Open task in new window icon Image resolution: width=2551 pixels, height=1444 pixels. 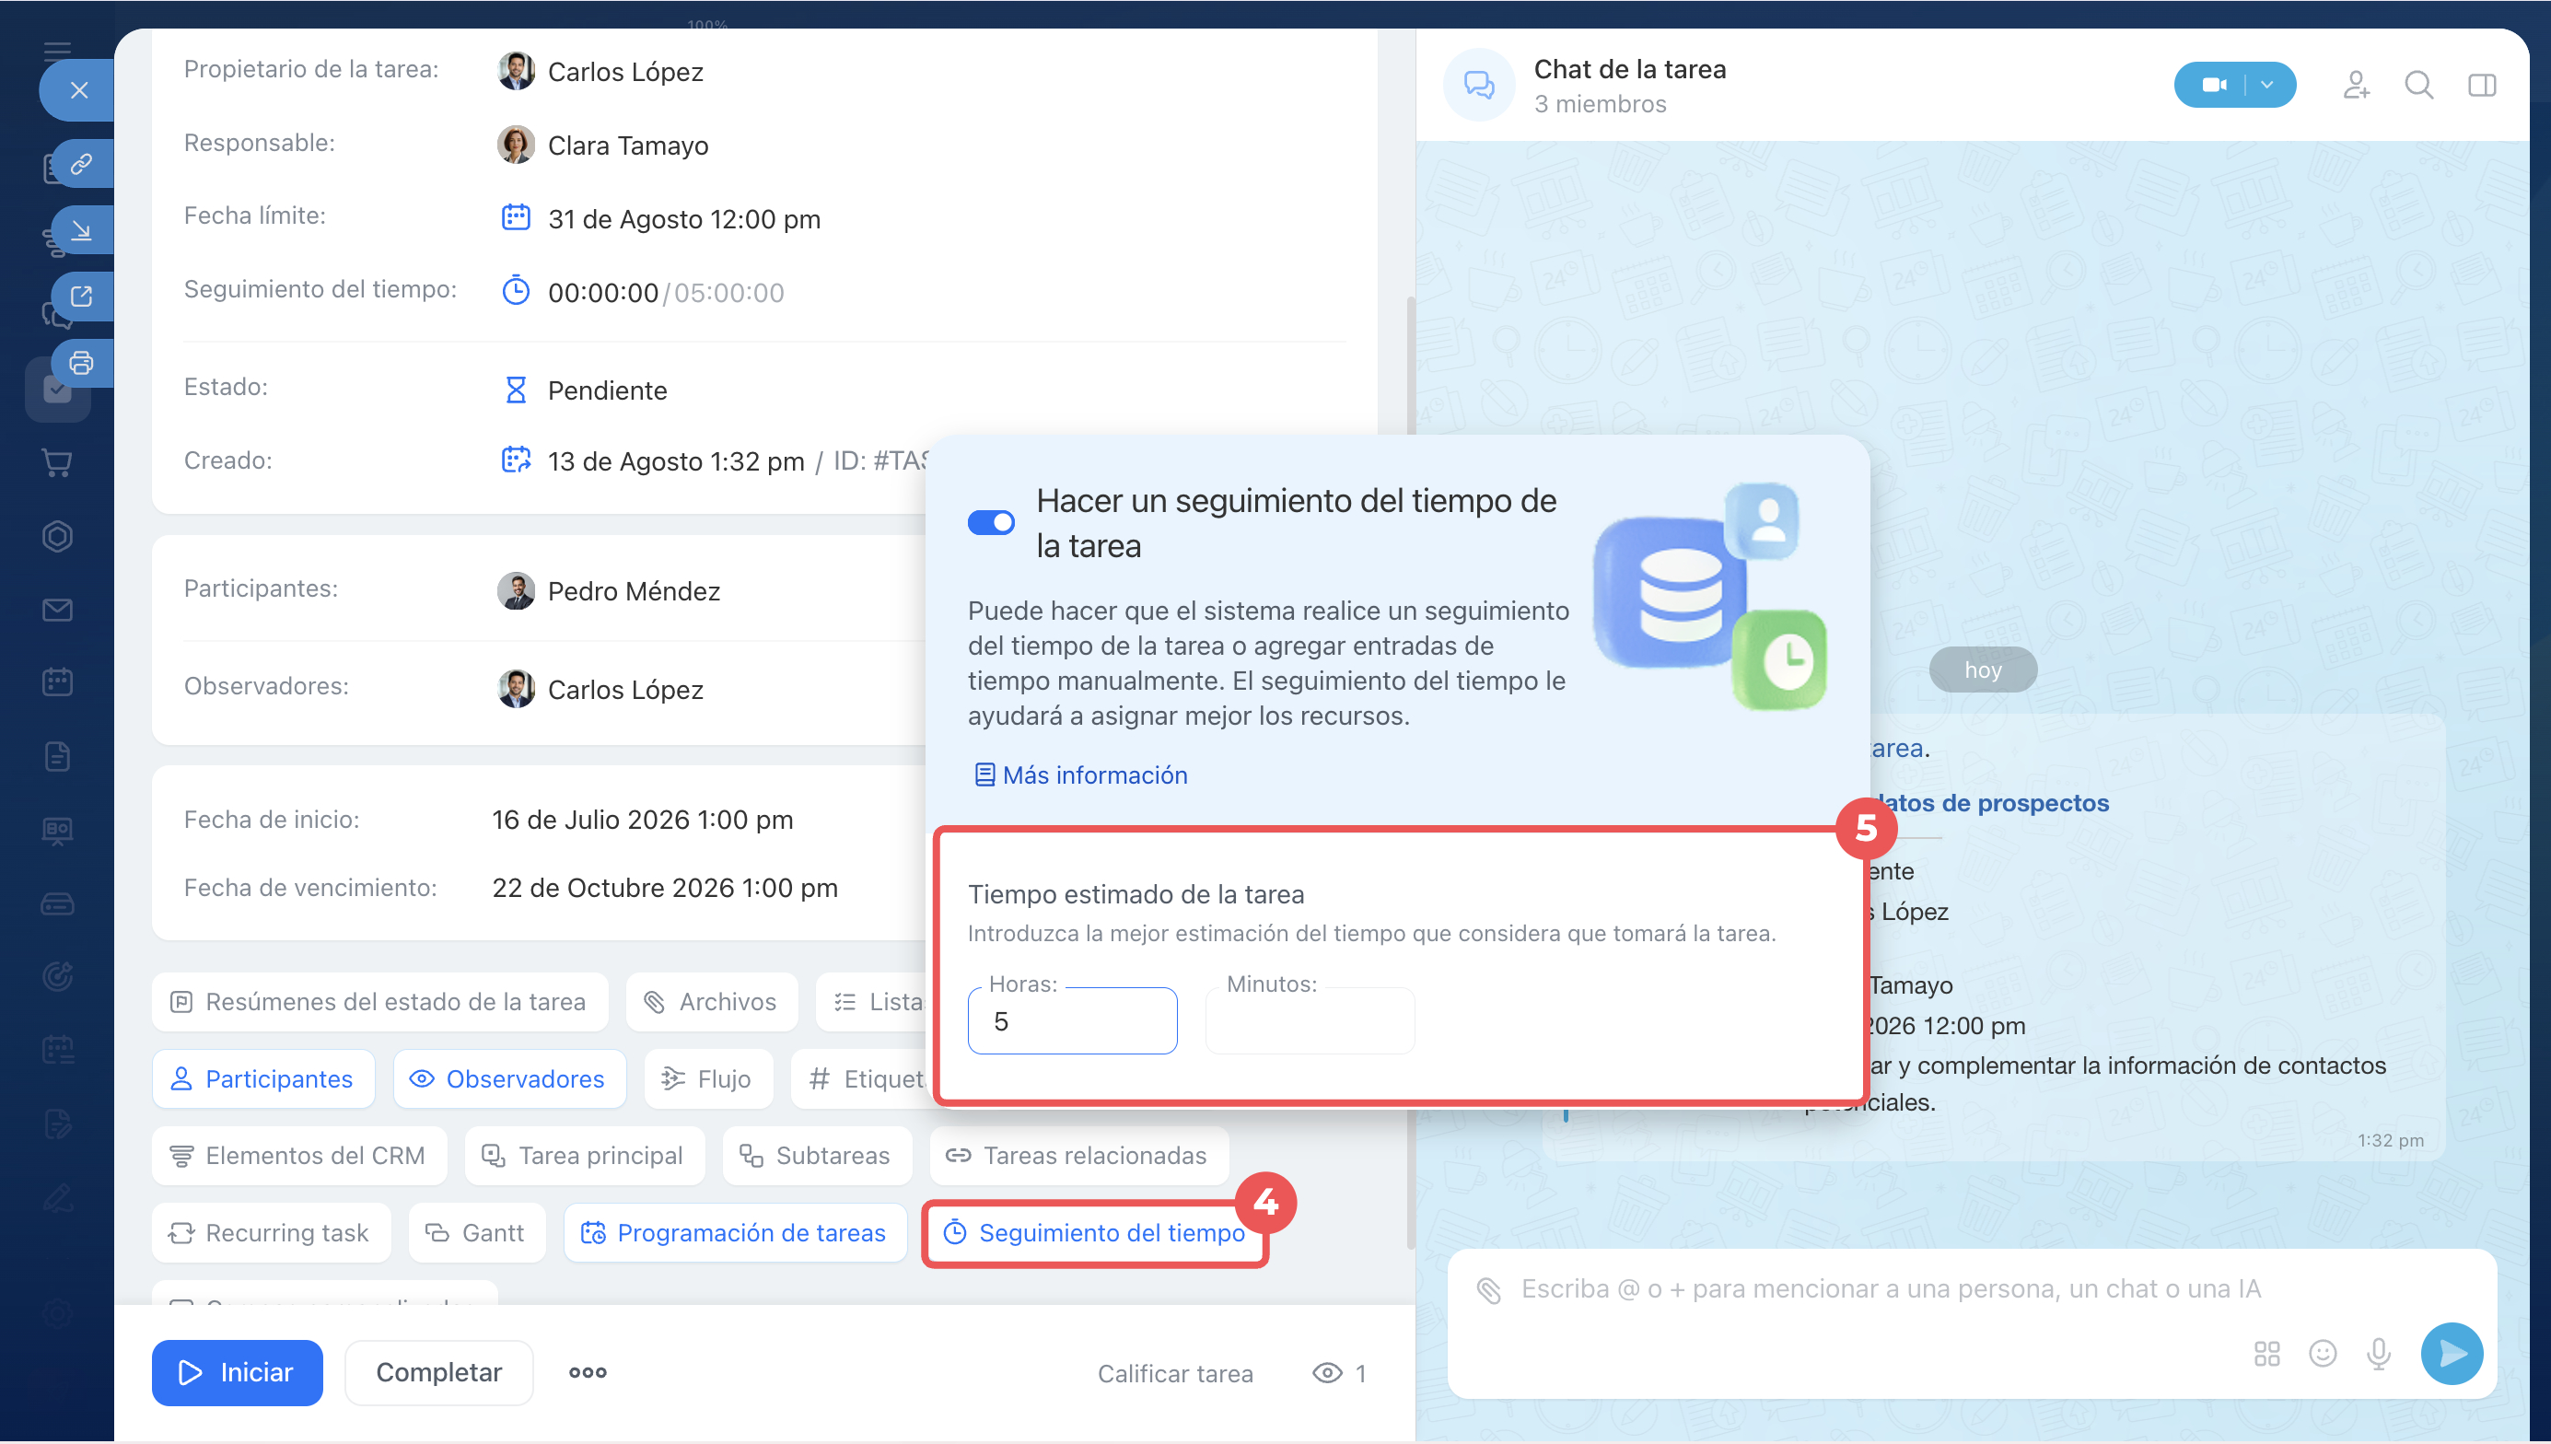click(81, 297)
